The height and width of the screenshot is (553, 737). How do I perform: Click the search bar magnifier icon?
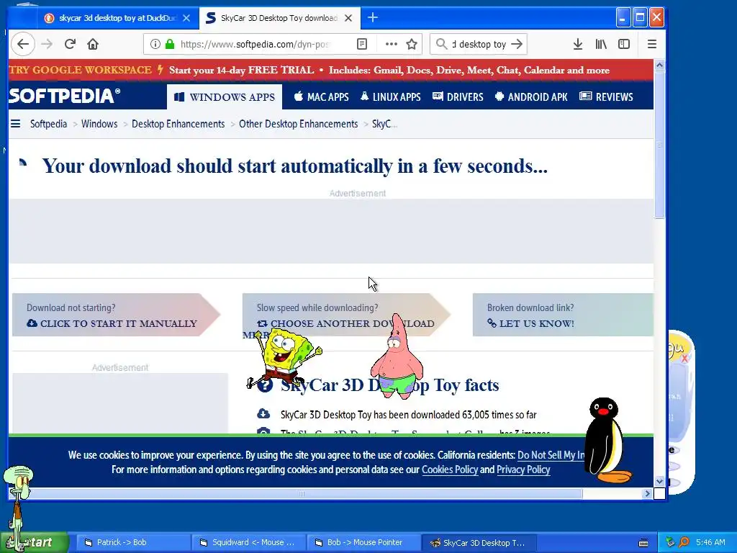click(441, 44)
